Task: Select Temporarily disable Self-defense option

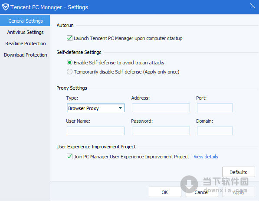Action: click(x=69, y=72)
